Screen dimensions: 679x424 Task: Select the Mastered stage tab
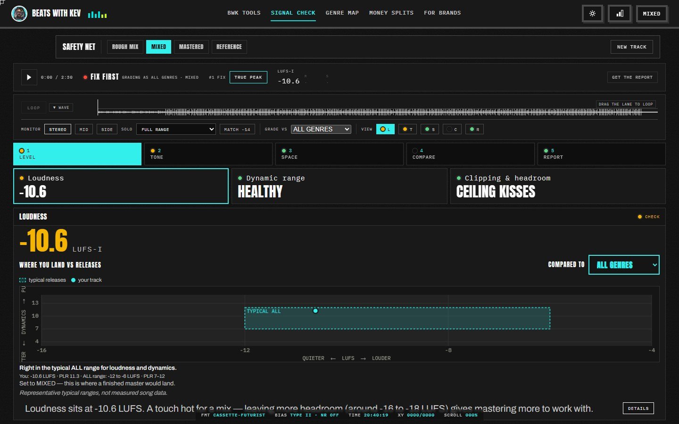pos(191,47)
